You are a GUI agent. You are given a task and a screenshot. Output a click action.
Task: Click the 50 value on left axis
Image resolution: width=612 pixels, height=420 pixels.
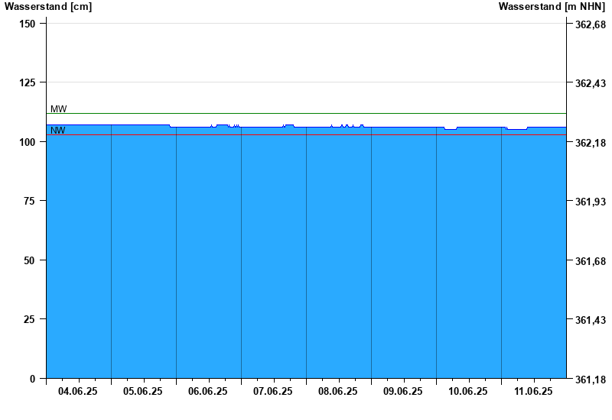pos(29,260)
